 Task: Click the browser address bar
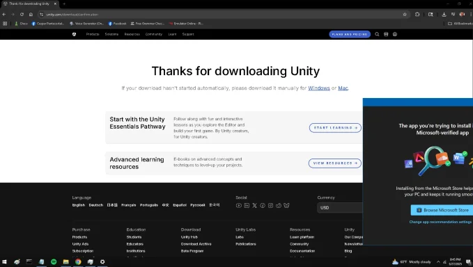223,15
